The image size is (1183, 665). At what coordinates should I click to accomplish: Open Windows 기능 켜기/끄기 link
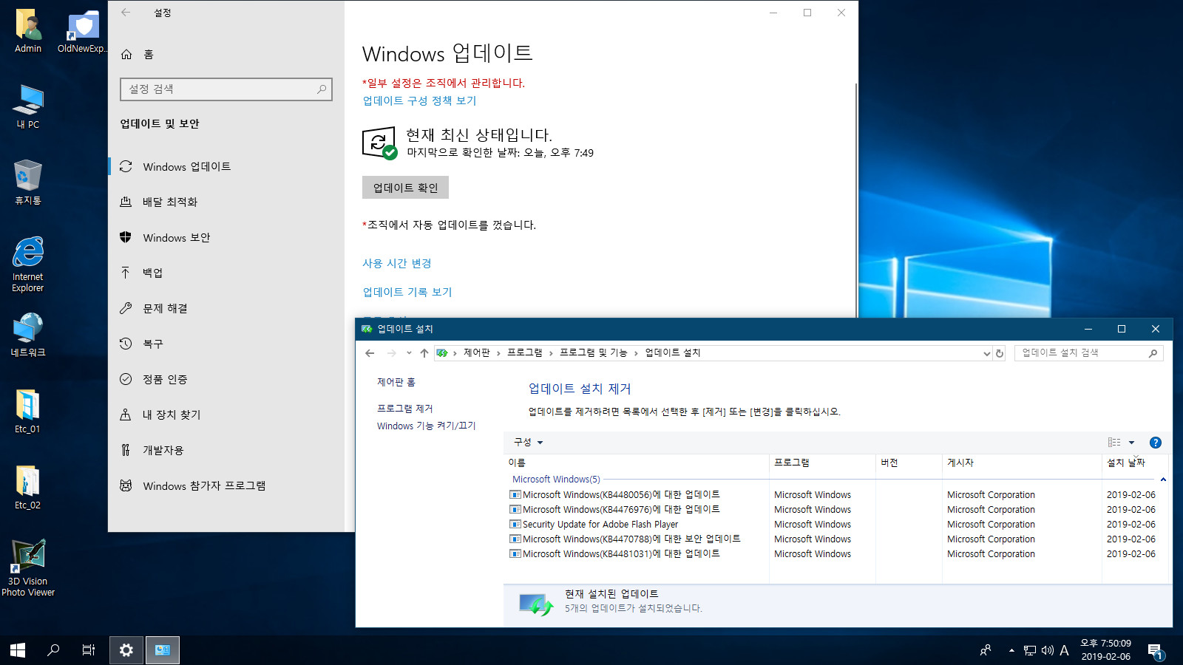tap(427, 426)
